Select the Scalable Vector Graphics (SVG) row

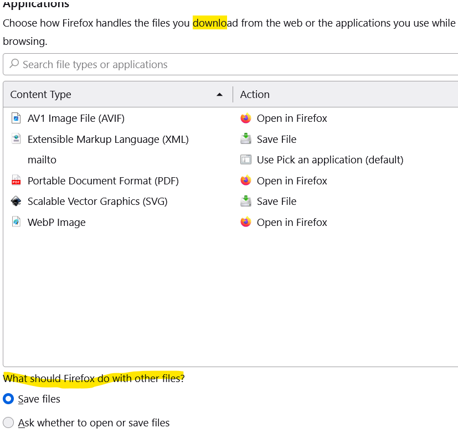(231, 201)
